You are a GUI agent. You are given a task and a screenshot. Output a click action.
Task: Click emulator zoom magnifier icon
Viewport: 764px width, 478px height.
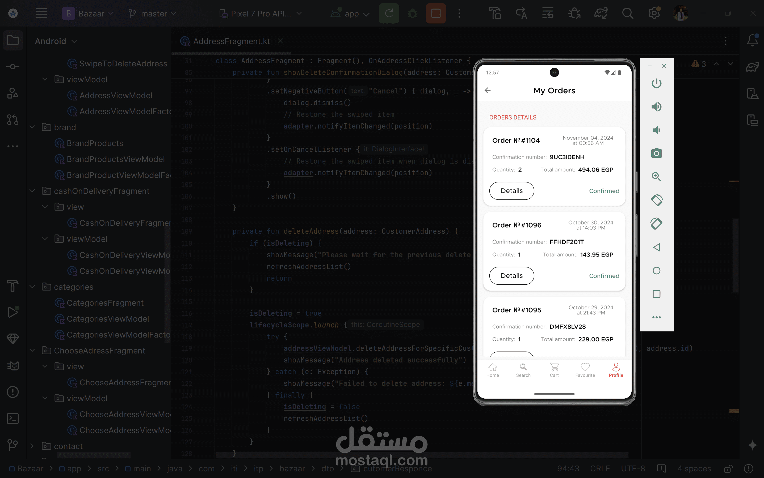point(656,177)
